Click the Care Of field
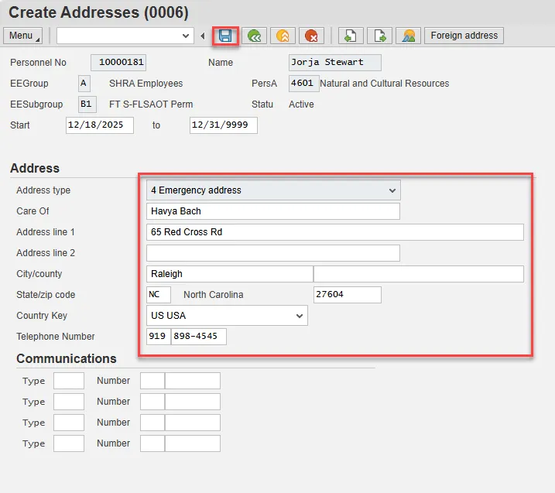Viewport: 555px width, 493px height. 272,211
